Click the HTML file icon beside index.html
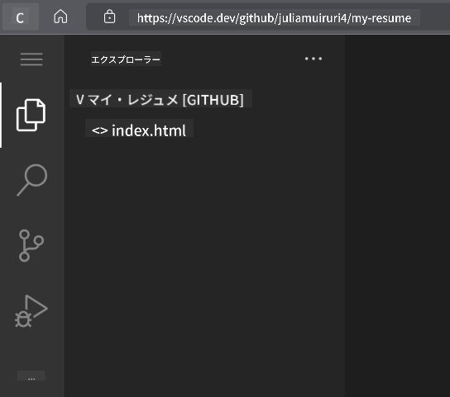The height and width of the screenshot is (397, 450). [99, 130]
